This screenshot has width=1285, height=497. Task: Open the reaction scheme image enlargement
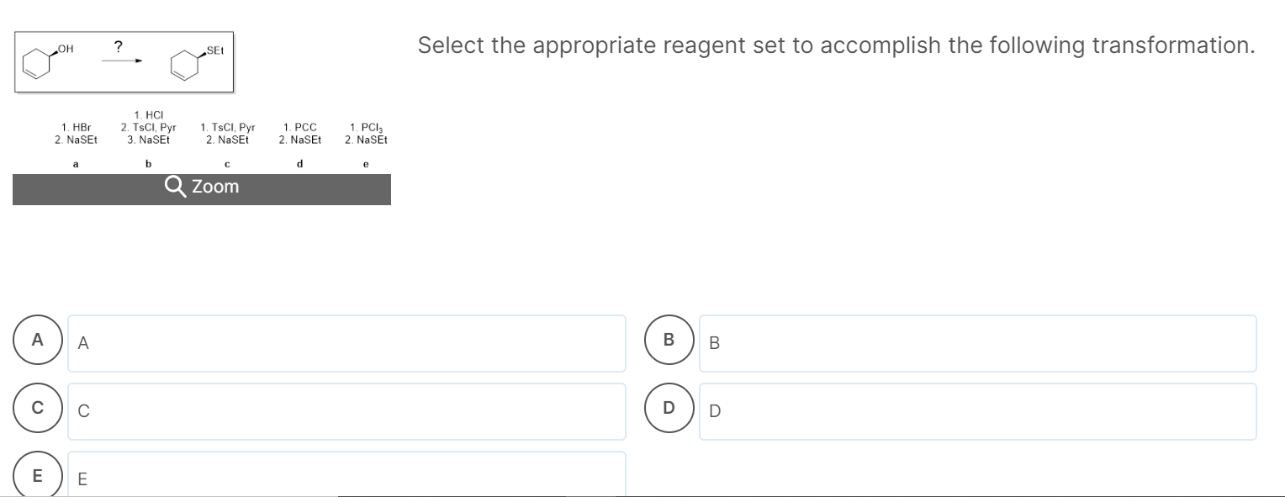point(202,188)
